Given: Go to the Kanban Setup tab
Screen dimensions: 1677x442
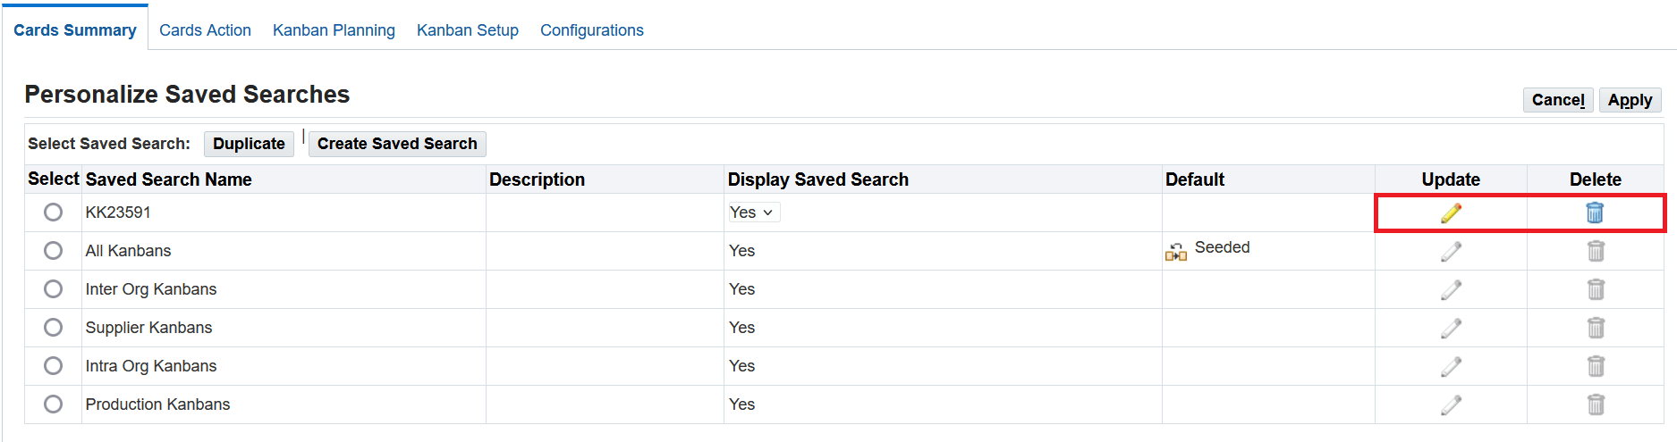Looking at the screenshot, I should pos(468,30).
